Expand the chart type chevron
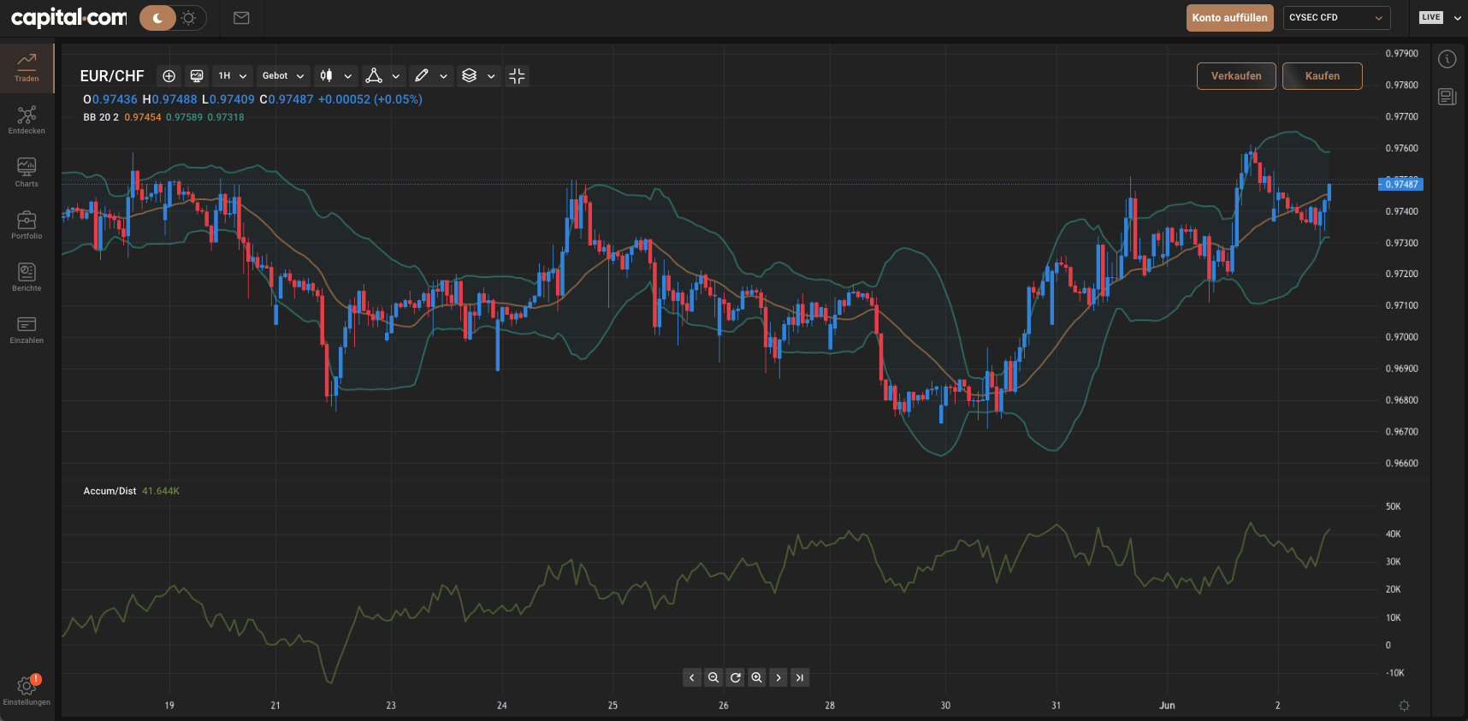This screenshot has height=721, width=1468. (x=348, y=76)
